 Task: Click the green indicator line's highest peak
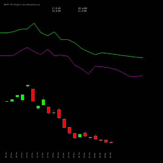(34, 23)
